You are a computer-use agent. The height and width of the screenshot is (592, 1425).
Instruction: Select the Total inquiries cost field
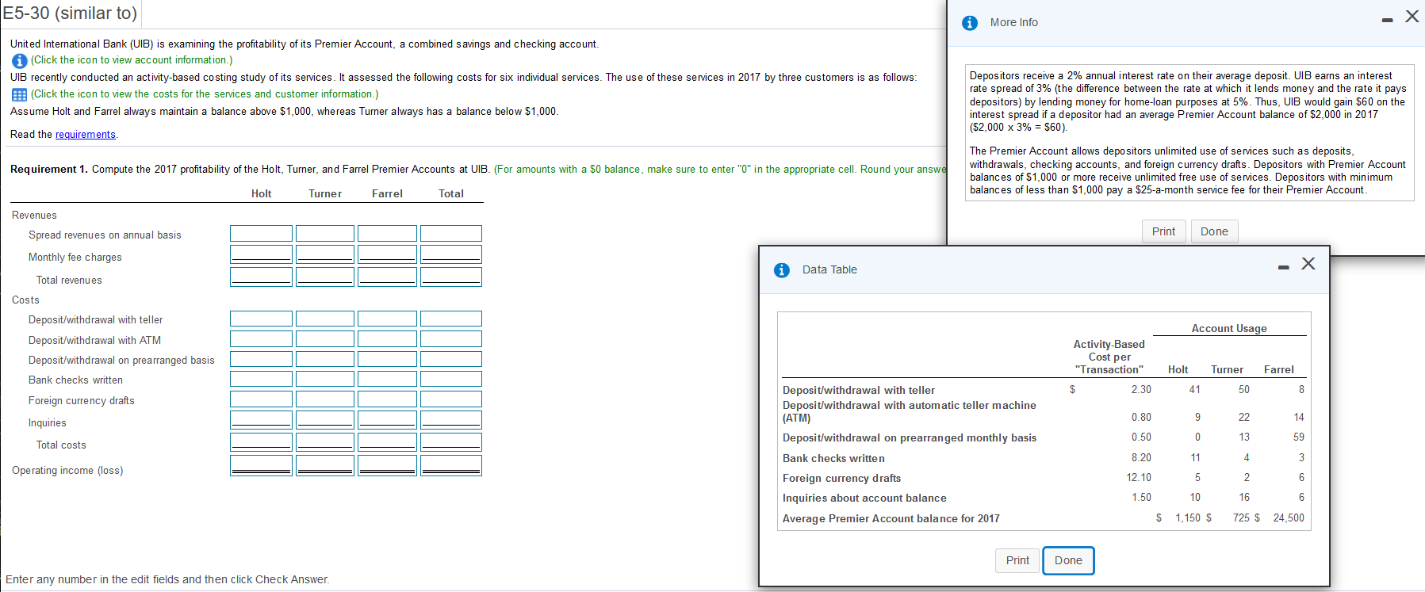(451, 420)
